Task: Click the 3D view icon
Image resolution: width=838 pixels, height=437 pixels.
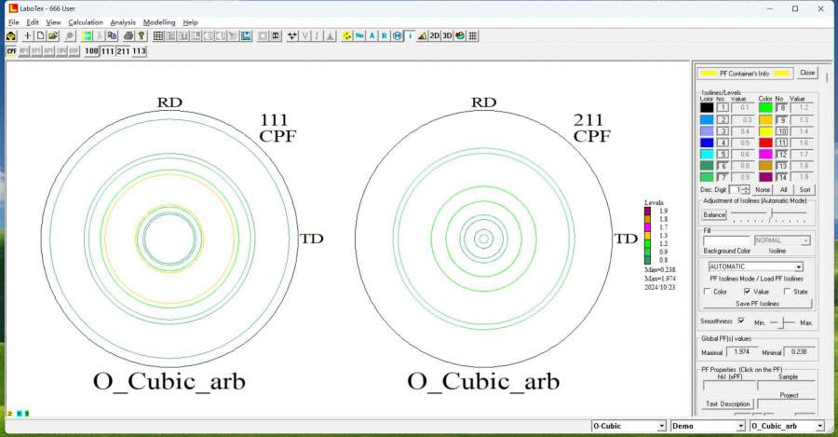Action: 447,35
